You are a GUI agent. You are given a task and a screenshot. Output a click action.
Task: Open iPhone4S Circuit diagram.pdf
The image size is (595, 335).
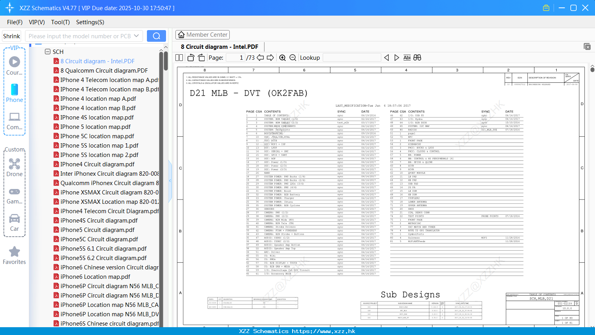click(99, 221)
